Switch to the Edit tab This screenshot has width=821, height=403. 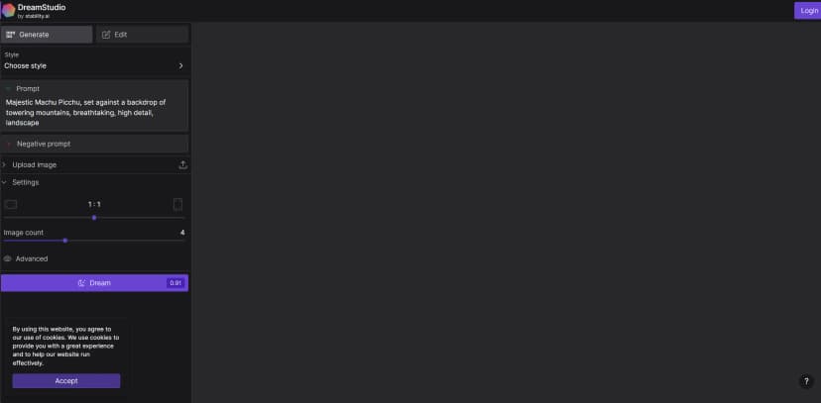[143, 35]
